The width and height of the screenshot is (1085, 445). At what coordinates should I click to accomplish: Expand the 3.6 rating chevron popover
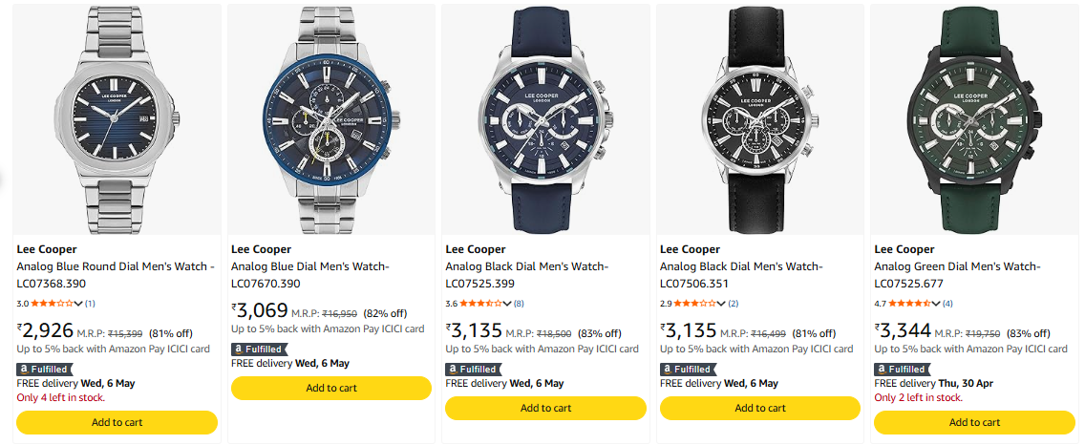[509, 304]
